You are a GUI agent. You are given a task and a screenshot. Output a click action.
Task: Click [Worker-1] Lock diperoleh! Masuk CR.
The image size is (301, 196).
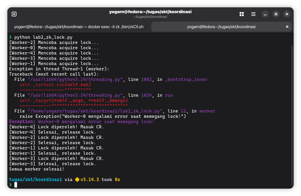(x=56, y=148)
